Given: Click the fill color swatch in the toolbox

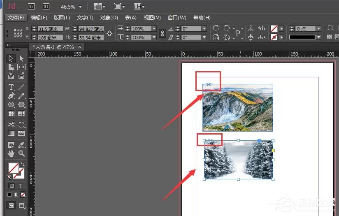Looking at the screenshot, I should click(x=13, y=168).
